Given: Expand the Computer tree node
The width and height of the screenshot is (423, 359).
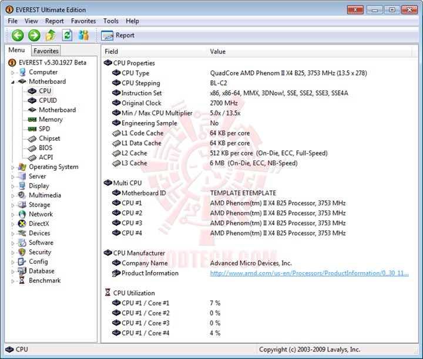Looking at the screenshot, I should point(13,73).
